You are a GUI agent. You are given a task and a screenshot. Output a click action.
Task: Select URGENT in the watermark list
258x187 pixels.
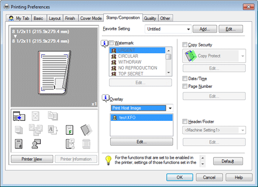137,50
